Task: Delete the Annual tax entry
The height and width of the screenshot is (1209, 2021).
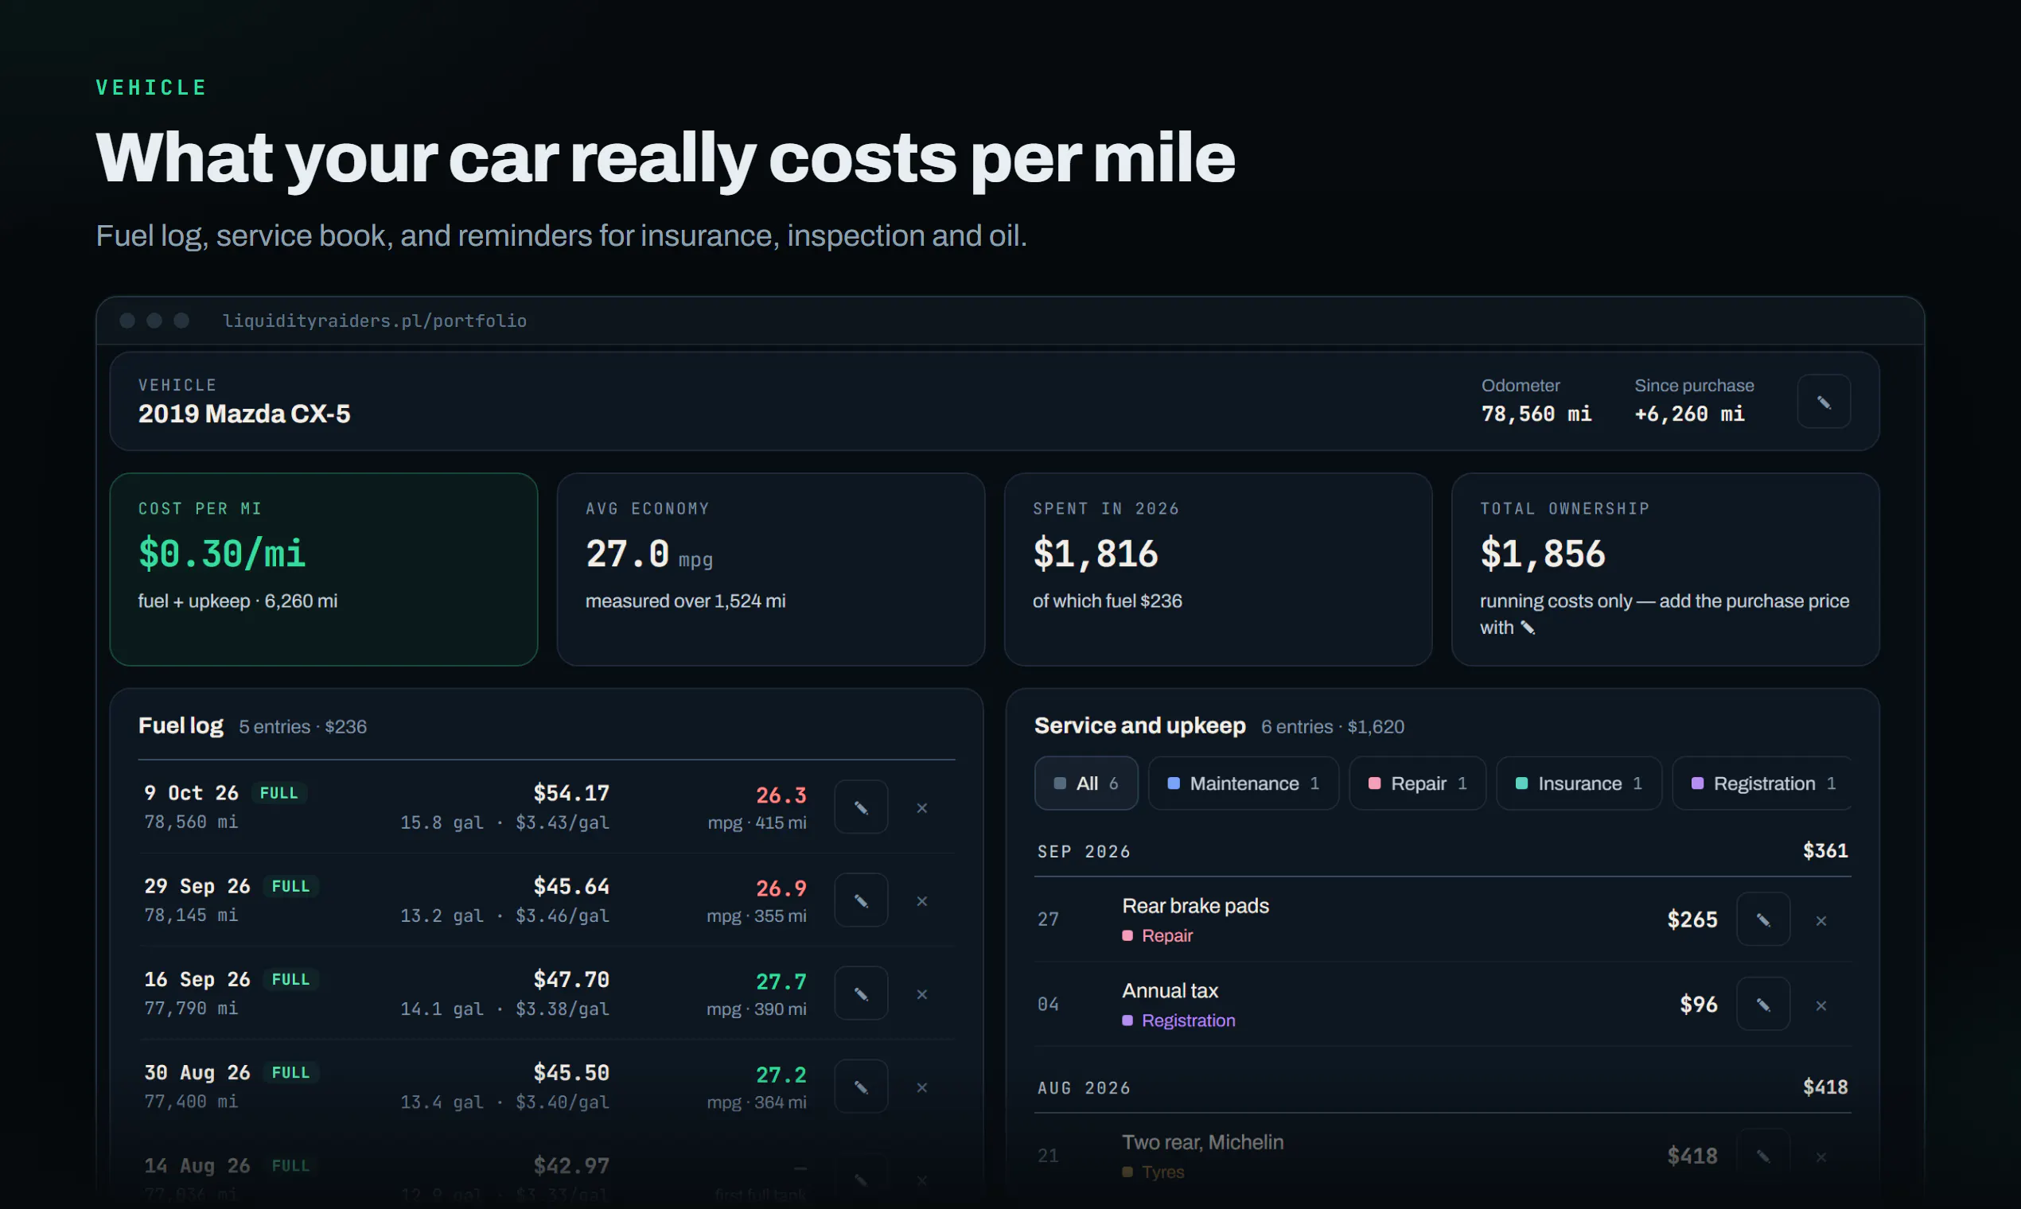Action: [1821, 1005]
